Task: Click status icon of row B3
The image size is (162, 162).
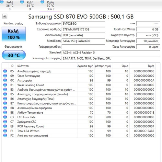Action: click(x=5, y=89)
